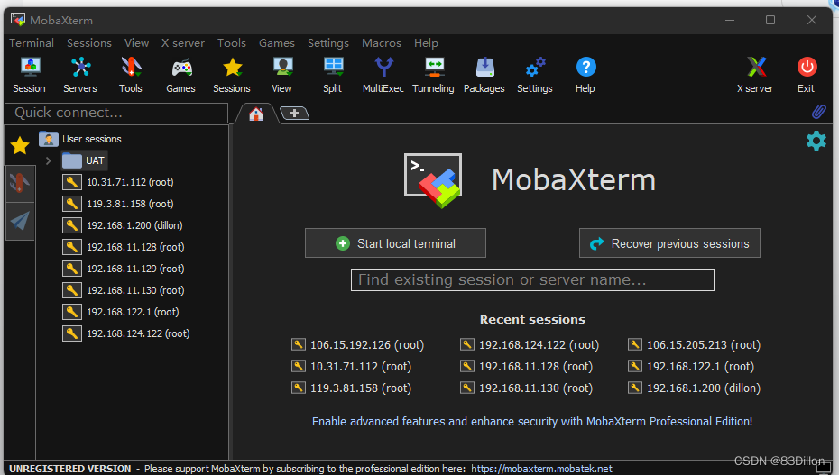Click key icon of recent 106.15.192.126 session
The image size is (839, 475).
click(299, 344)
